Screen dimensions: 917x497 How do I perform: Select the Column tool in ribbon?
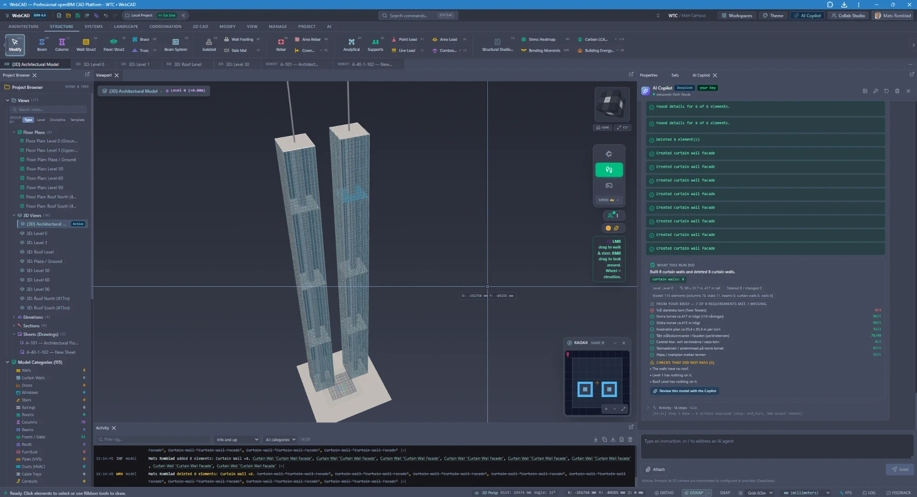coord(62,44)
